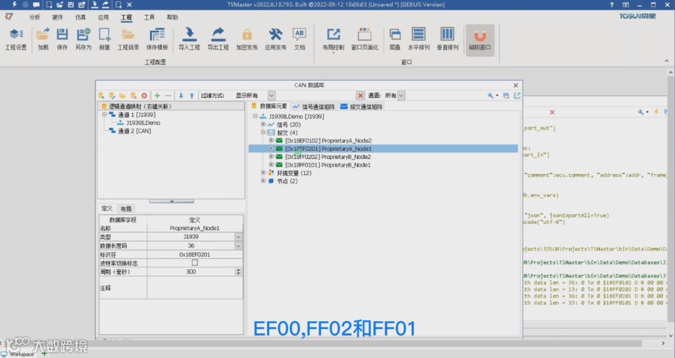Switch to the 布局 tab

[126, 209]
